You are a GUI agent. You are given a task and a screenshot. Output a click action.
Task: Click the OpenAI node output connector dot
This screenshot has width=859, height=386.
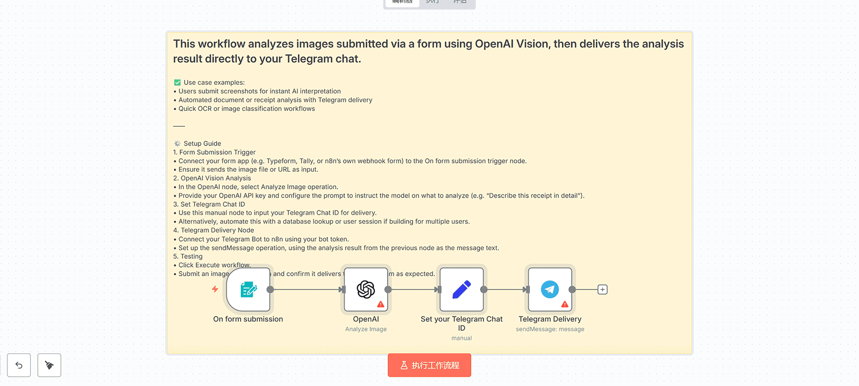(388, 289)
